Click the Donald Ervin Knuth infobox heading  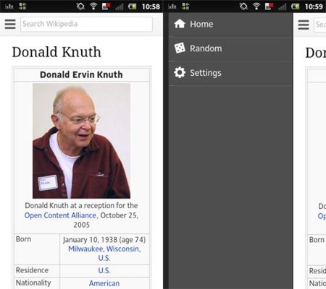click(x=81, y=74)
